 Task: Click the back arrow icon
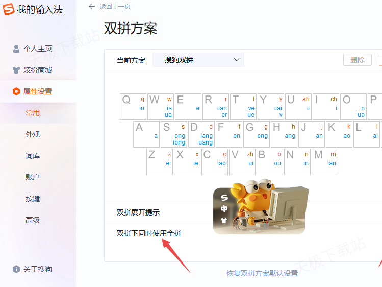pos(92,7)
